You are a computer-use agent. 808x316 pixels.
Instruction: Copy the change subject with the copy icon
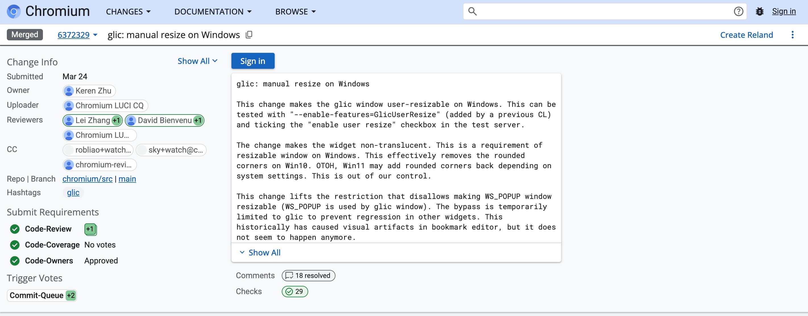coord(249,34)
